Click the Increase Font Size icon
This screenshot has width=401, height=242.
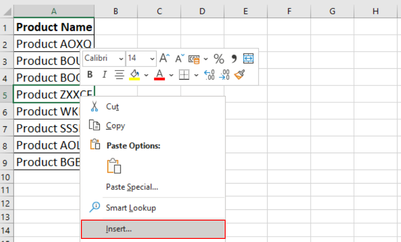[x=164, y=58]
